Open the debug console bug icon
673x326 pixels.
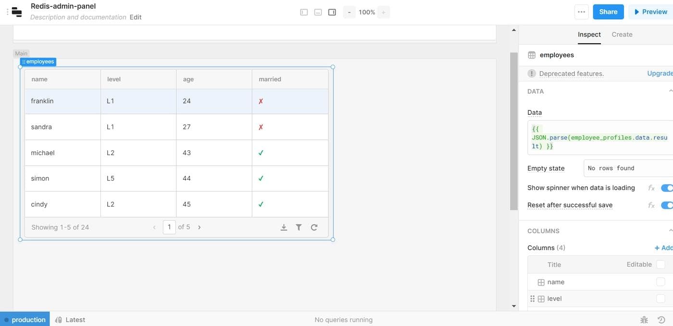[x=644, y=320]
